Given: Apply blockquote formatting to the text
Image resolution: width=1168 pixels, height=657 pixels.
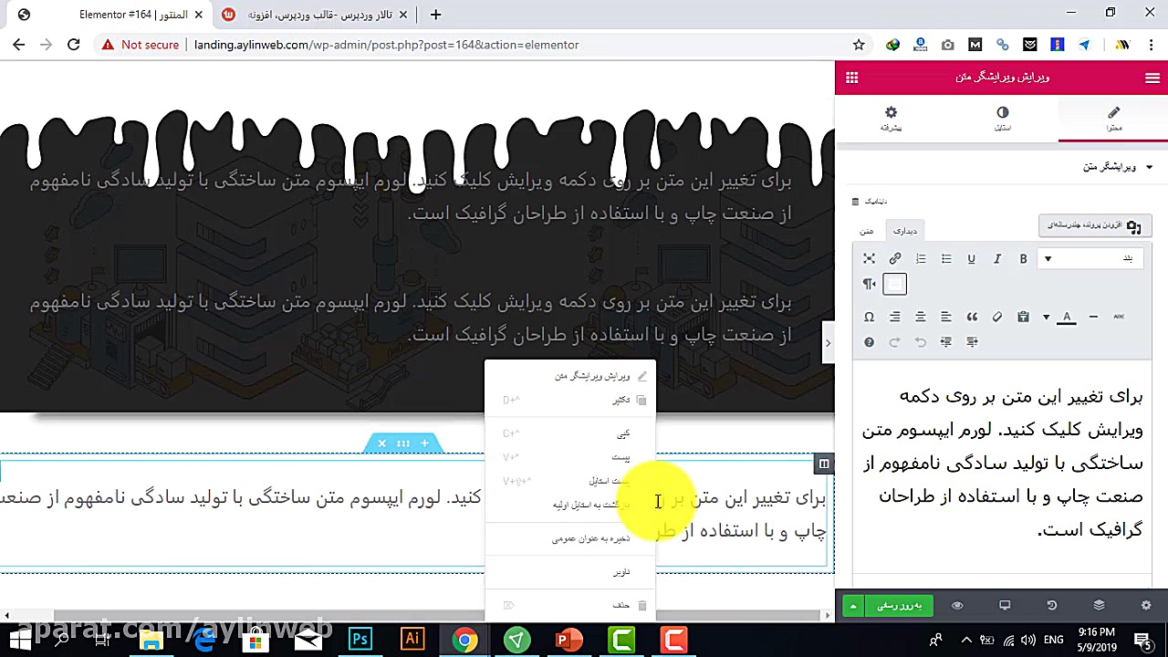Looking at the screenshot, I should click(x=972, y=317).
